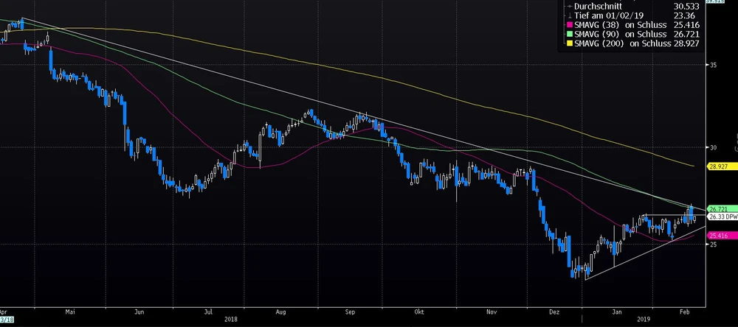This screenshot has height=327, width=738.
Task: Click the Mai label on time axis
Action: (70, 312)
